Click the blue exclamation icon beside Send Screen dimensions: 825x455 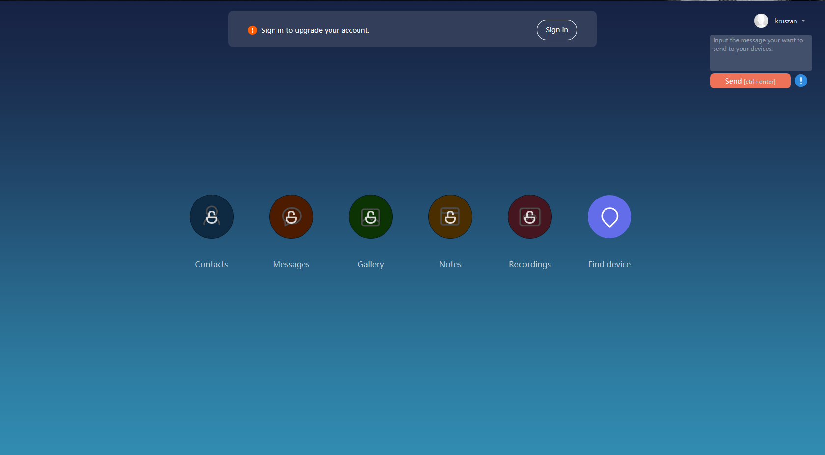tap(801, 81)
